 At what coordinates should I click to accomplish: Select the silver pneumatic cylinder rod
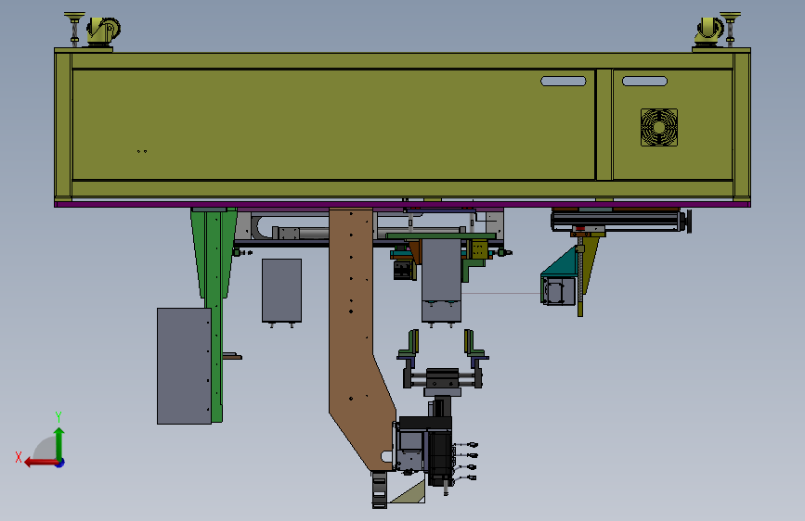[314, 234]
